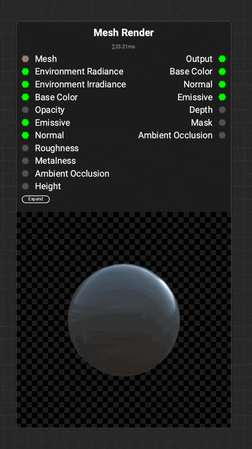Click the Normal output socket

coord(222,85)
